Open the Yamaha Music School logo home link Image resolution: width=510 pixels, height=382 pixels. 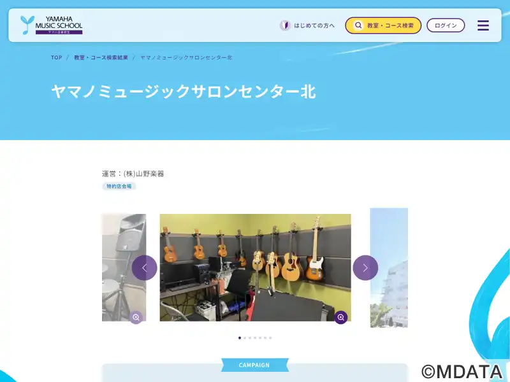pyautogui.click(x=52, y=25)
